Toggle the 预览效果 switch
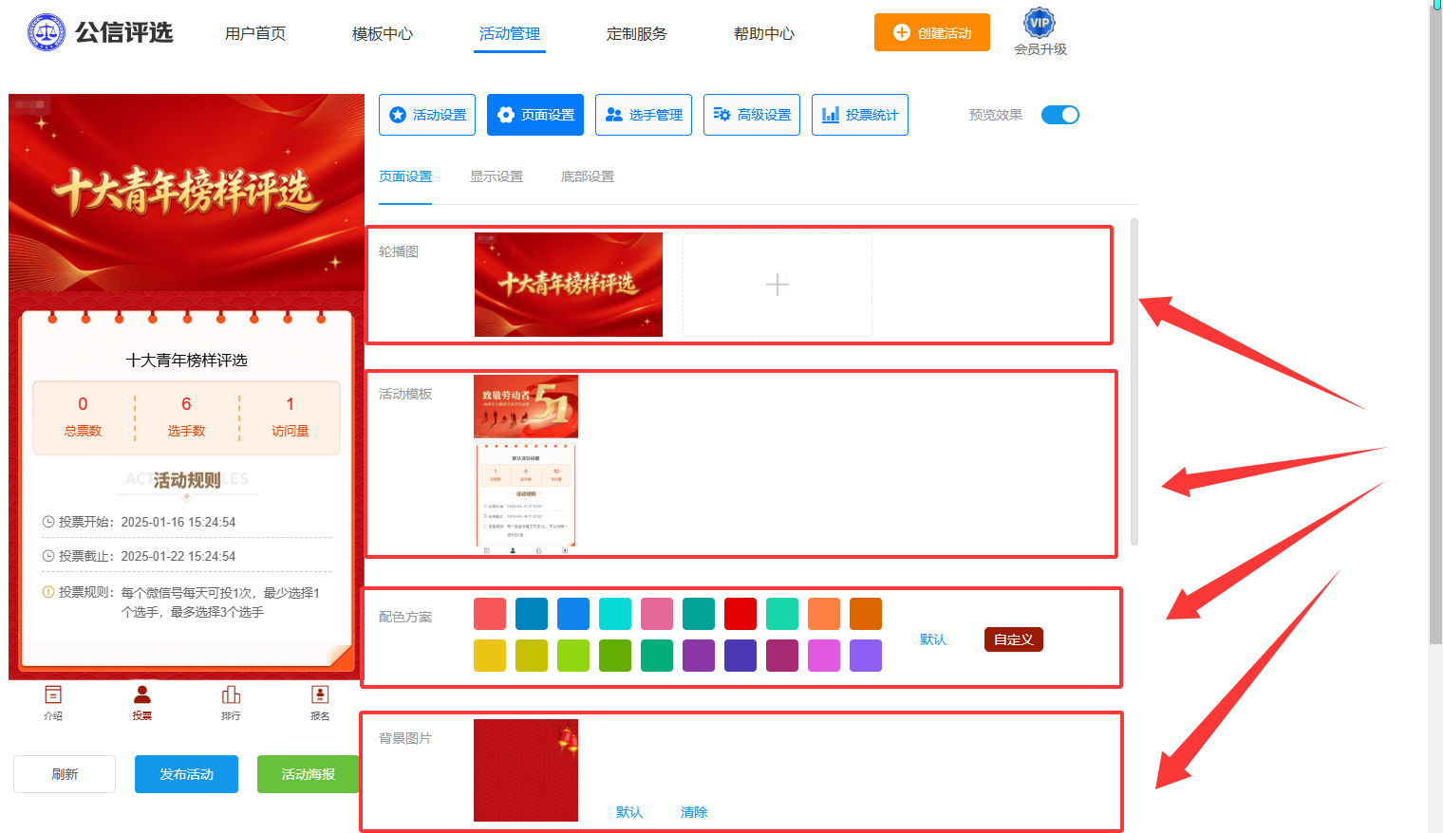 click(x=1060, y=115)
